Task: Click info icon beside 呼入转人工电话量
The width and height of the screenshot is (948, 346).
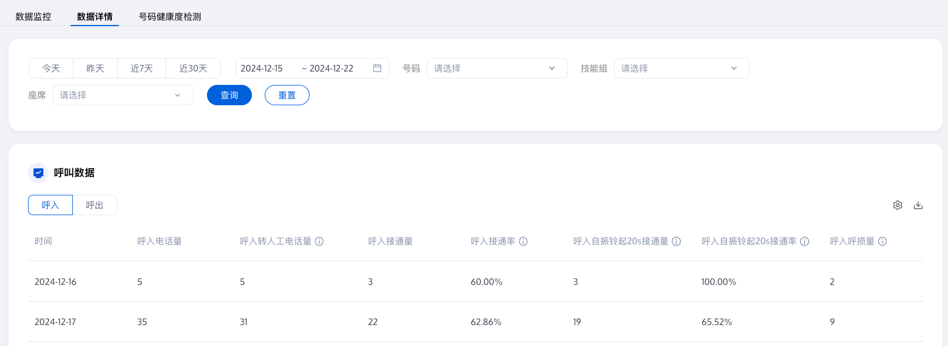Action: click(x=319, y=241)
